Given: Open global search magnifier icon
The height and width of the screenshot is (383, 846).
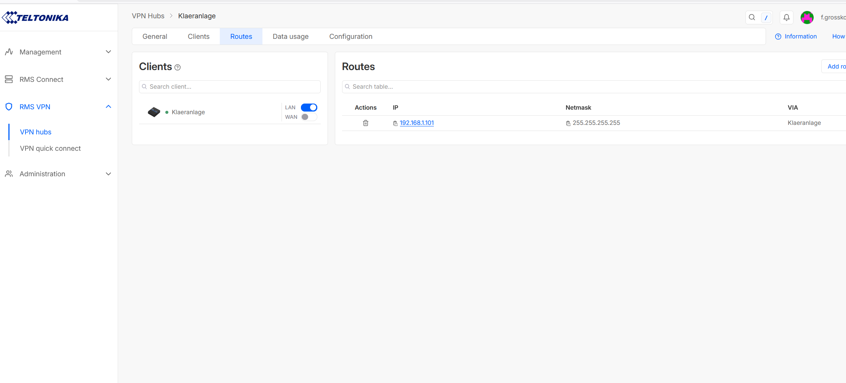Looking at the screenshot, I should point(752,18).
